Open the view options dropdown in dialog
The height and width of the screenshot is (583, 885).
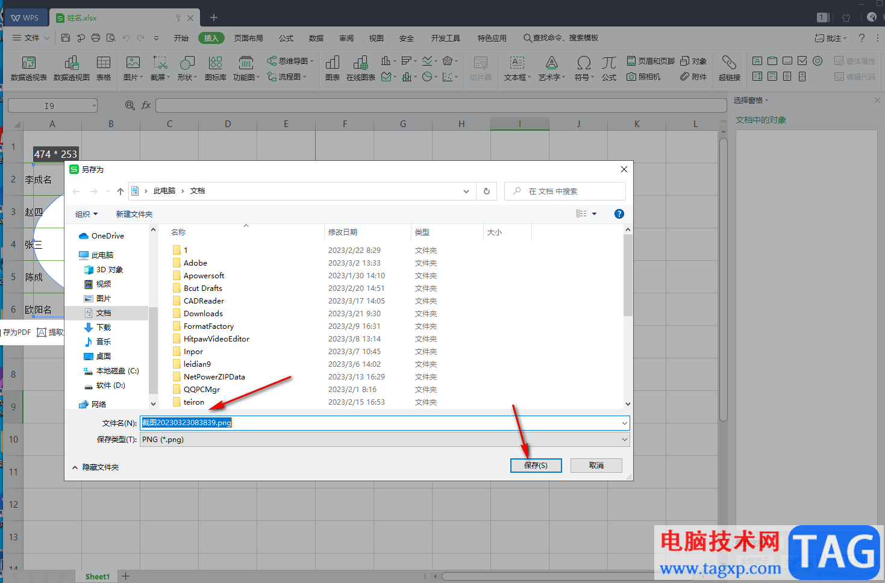coord(594,214)
